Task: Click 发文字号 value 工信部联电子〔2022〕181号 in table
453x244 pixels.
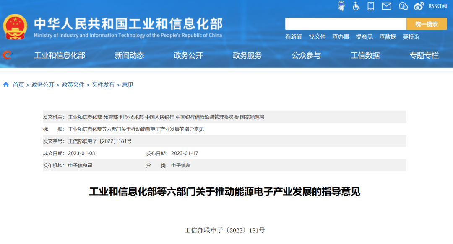Action: coord(100,141)
